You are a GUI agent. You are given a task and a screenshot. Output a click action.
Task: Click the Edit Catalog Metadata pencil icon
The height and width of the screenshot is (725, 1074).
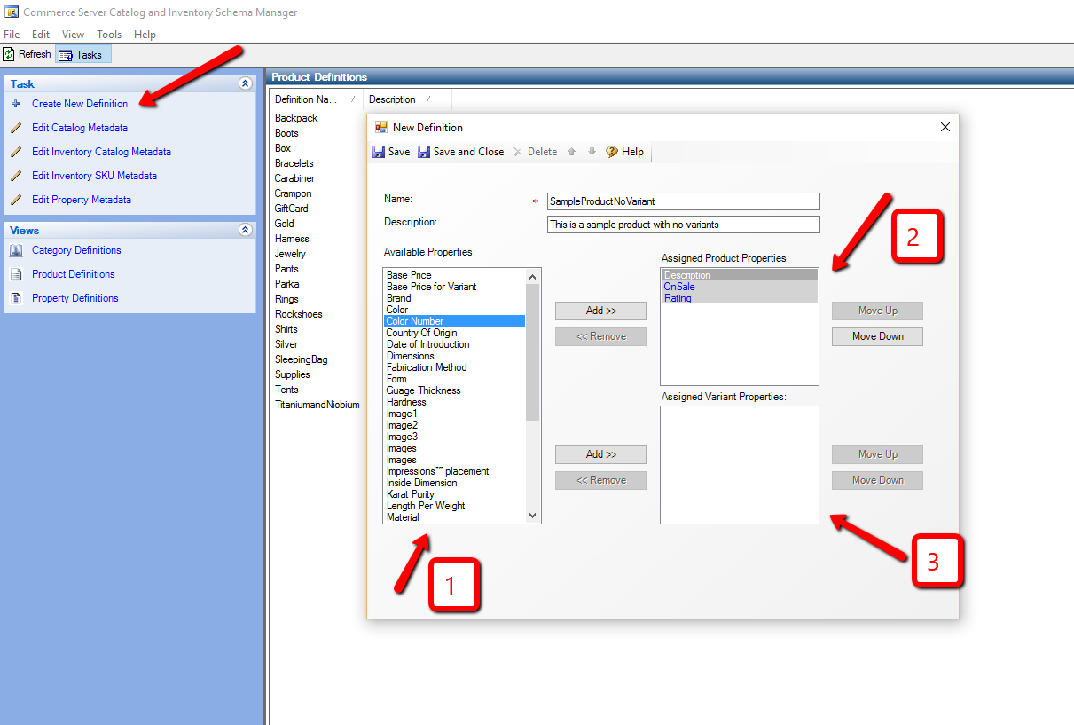(x=15, y=128)
